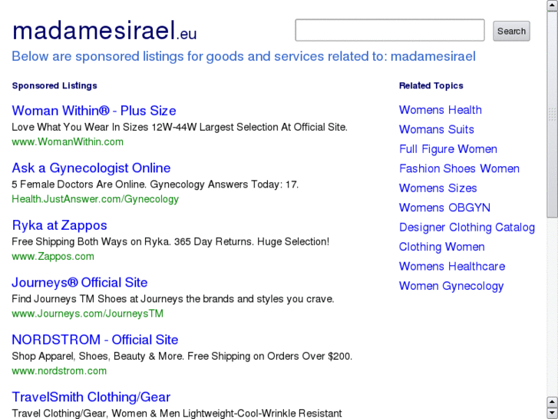The width and height of the screenshot is (558, 419).
Task: Click the Shop Apparel, Shoes, Beauty description
Action: pyautogui.click(x=182, y=356)
